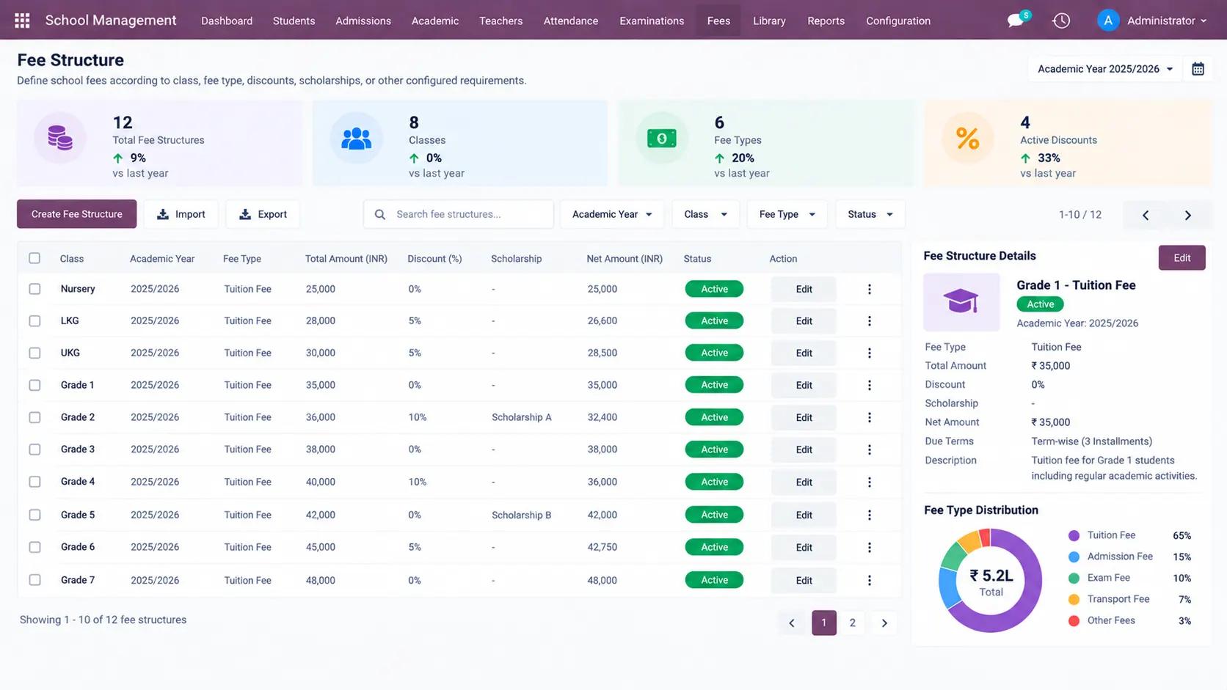Open the three-dot menu for Grade 7 row
Screen dimensions: 1227x690
870,580
